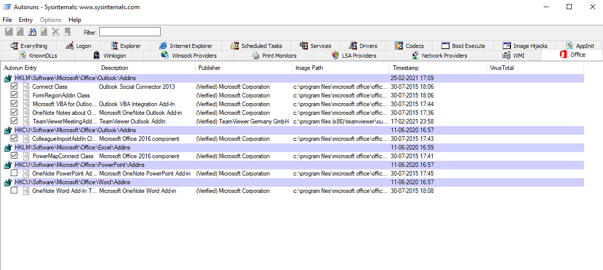Click the Jump to Entry toolbar icon
Viewport: 603px width, 270px height.
click(x=68, y=32)
